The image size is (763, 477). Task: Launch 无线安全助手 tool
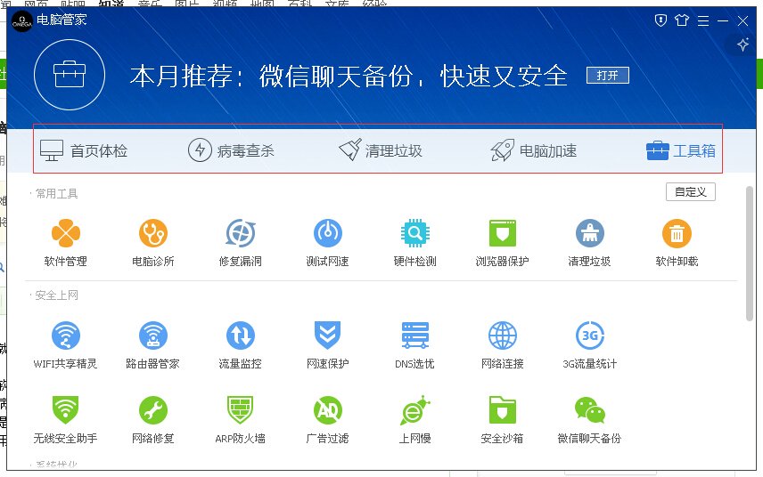point(66,420)
